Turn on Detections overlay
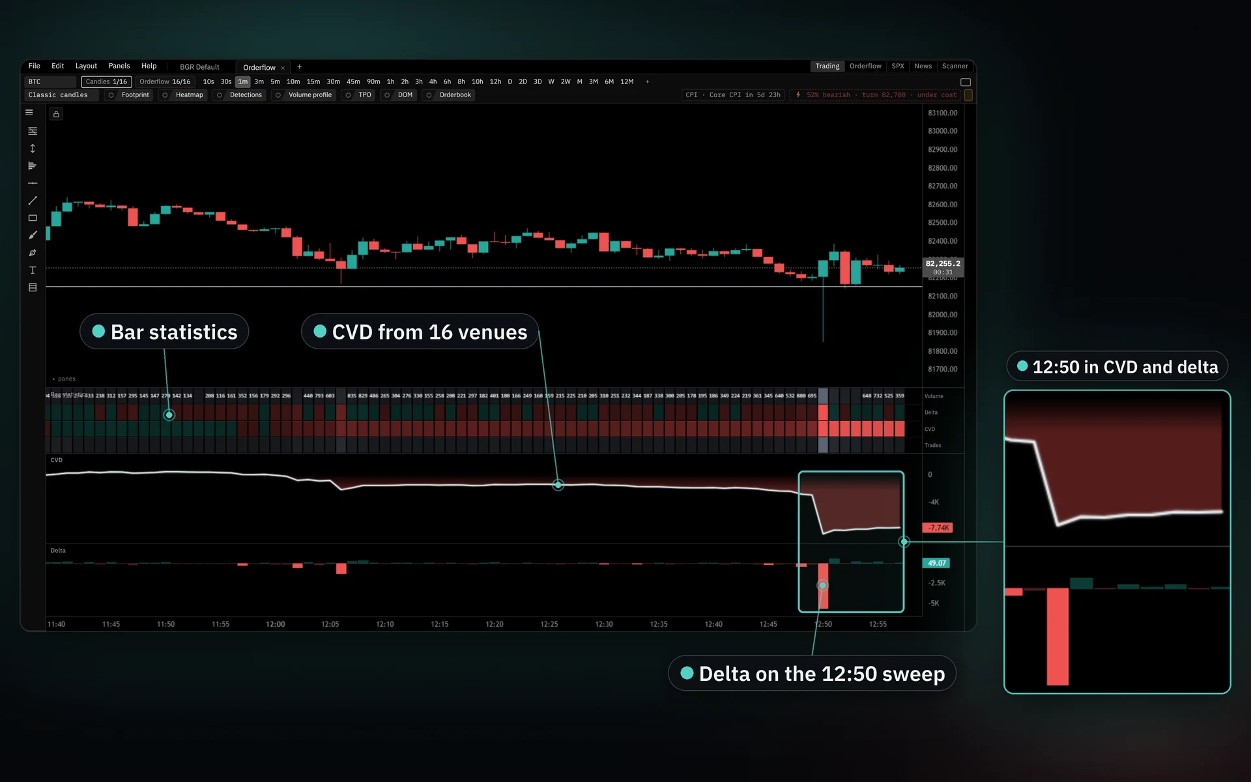 click(239, 95)
